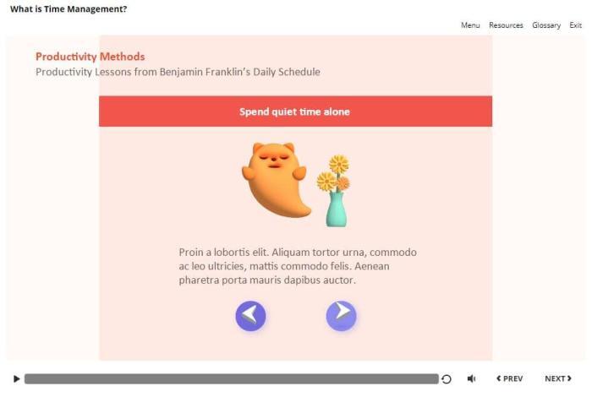Click the Proin a lobortis paragraph text
The height and width of the screenshot is (397, 592).
[298, 266]
